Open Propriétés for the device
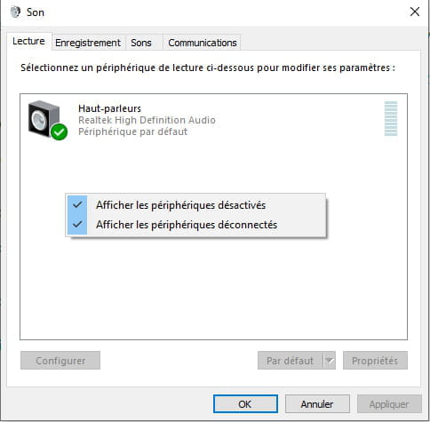 (375, 361)
